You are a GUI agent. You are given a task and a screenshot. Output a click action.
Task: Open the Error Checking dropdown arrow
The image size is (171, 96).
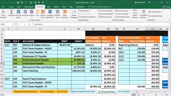click(x=129, y=14)
